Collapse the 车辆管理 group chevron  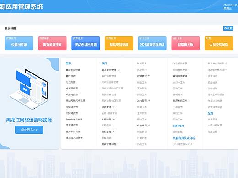114,120
